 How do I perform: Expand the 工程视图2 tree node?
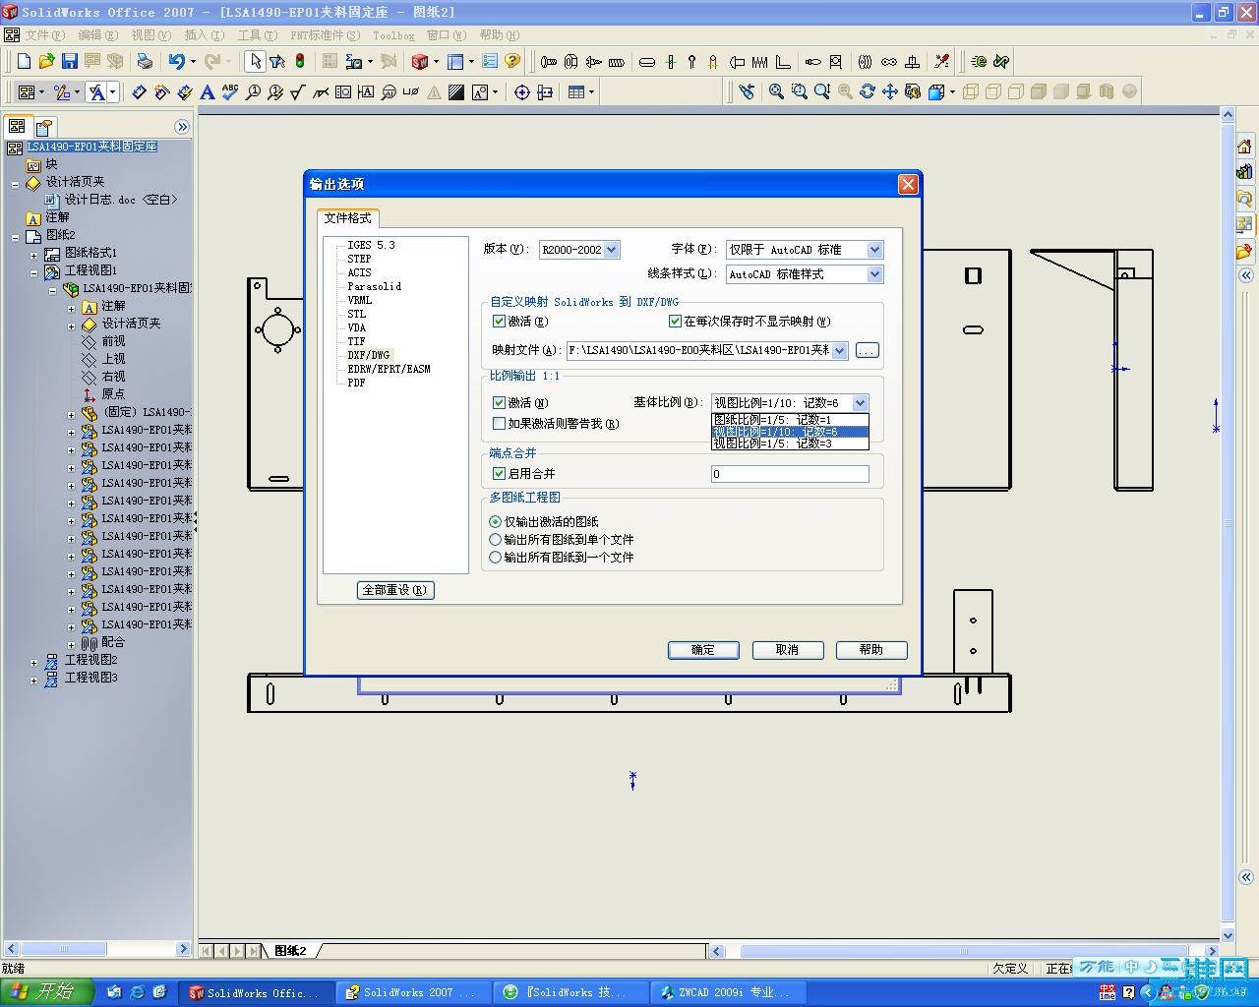(x=34, y=662)
